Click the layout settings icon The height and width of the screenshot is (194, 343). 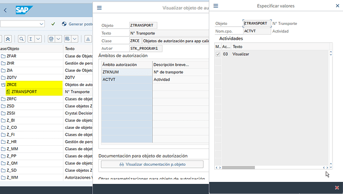(68, 39)
